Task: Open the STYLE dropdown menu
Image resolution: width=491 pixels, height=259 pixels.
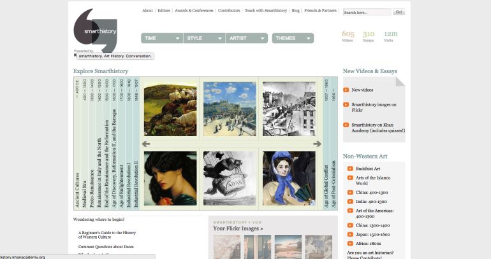Action: coord(204,38)
